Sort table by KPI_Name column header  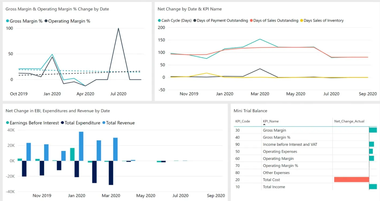pyautogui.click(x=271, y=121)
